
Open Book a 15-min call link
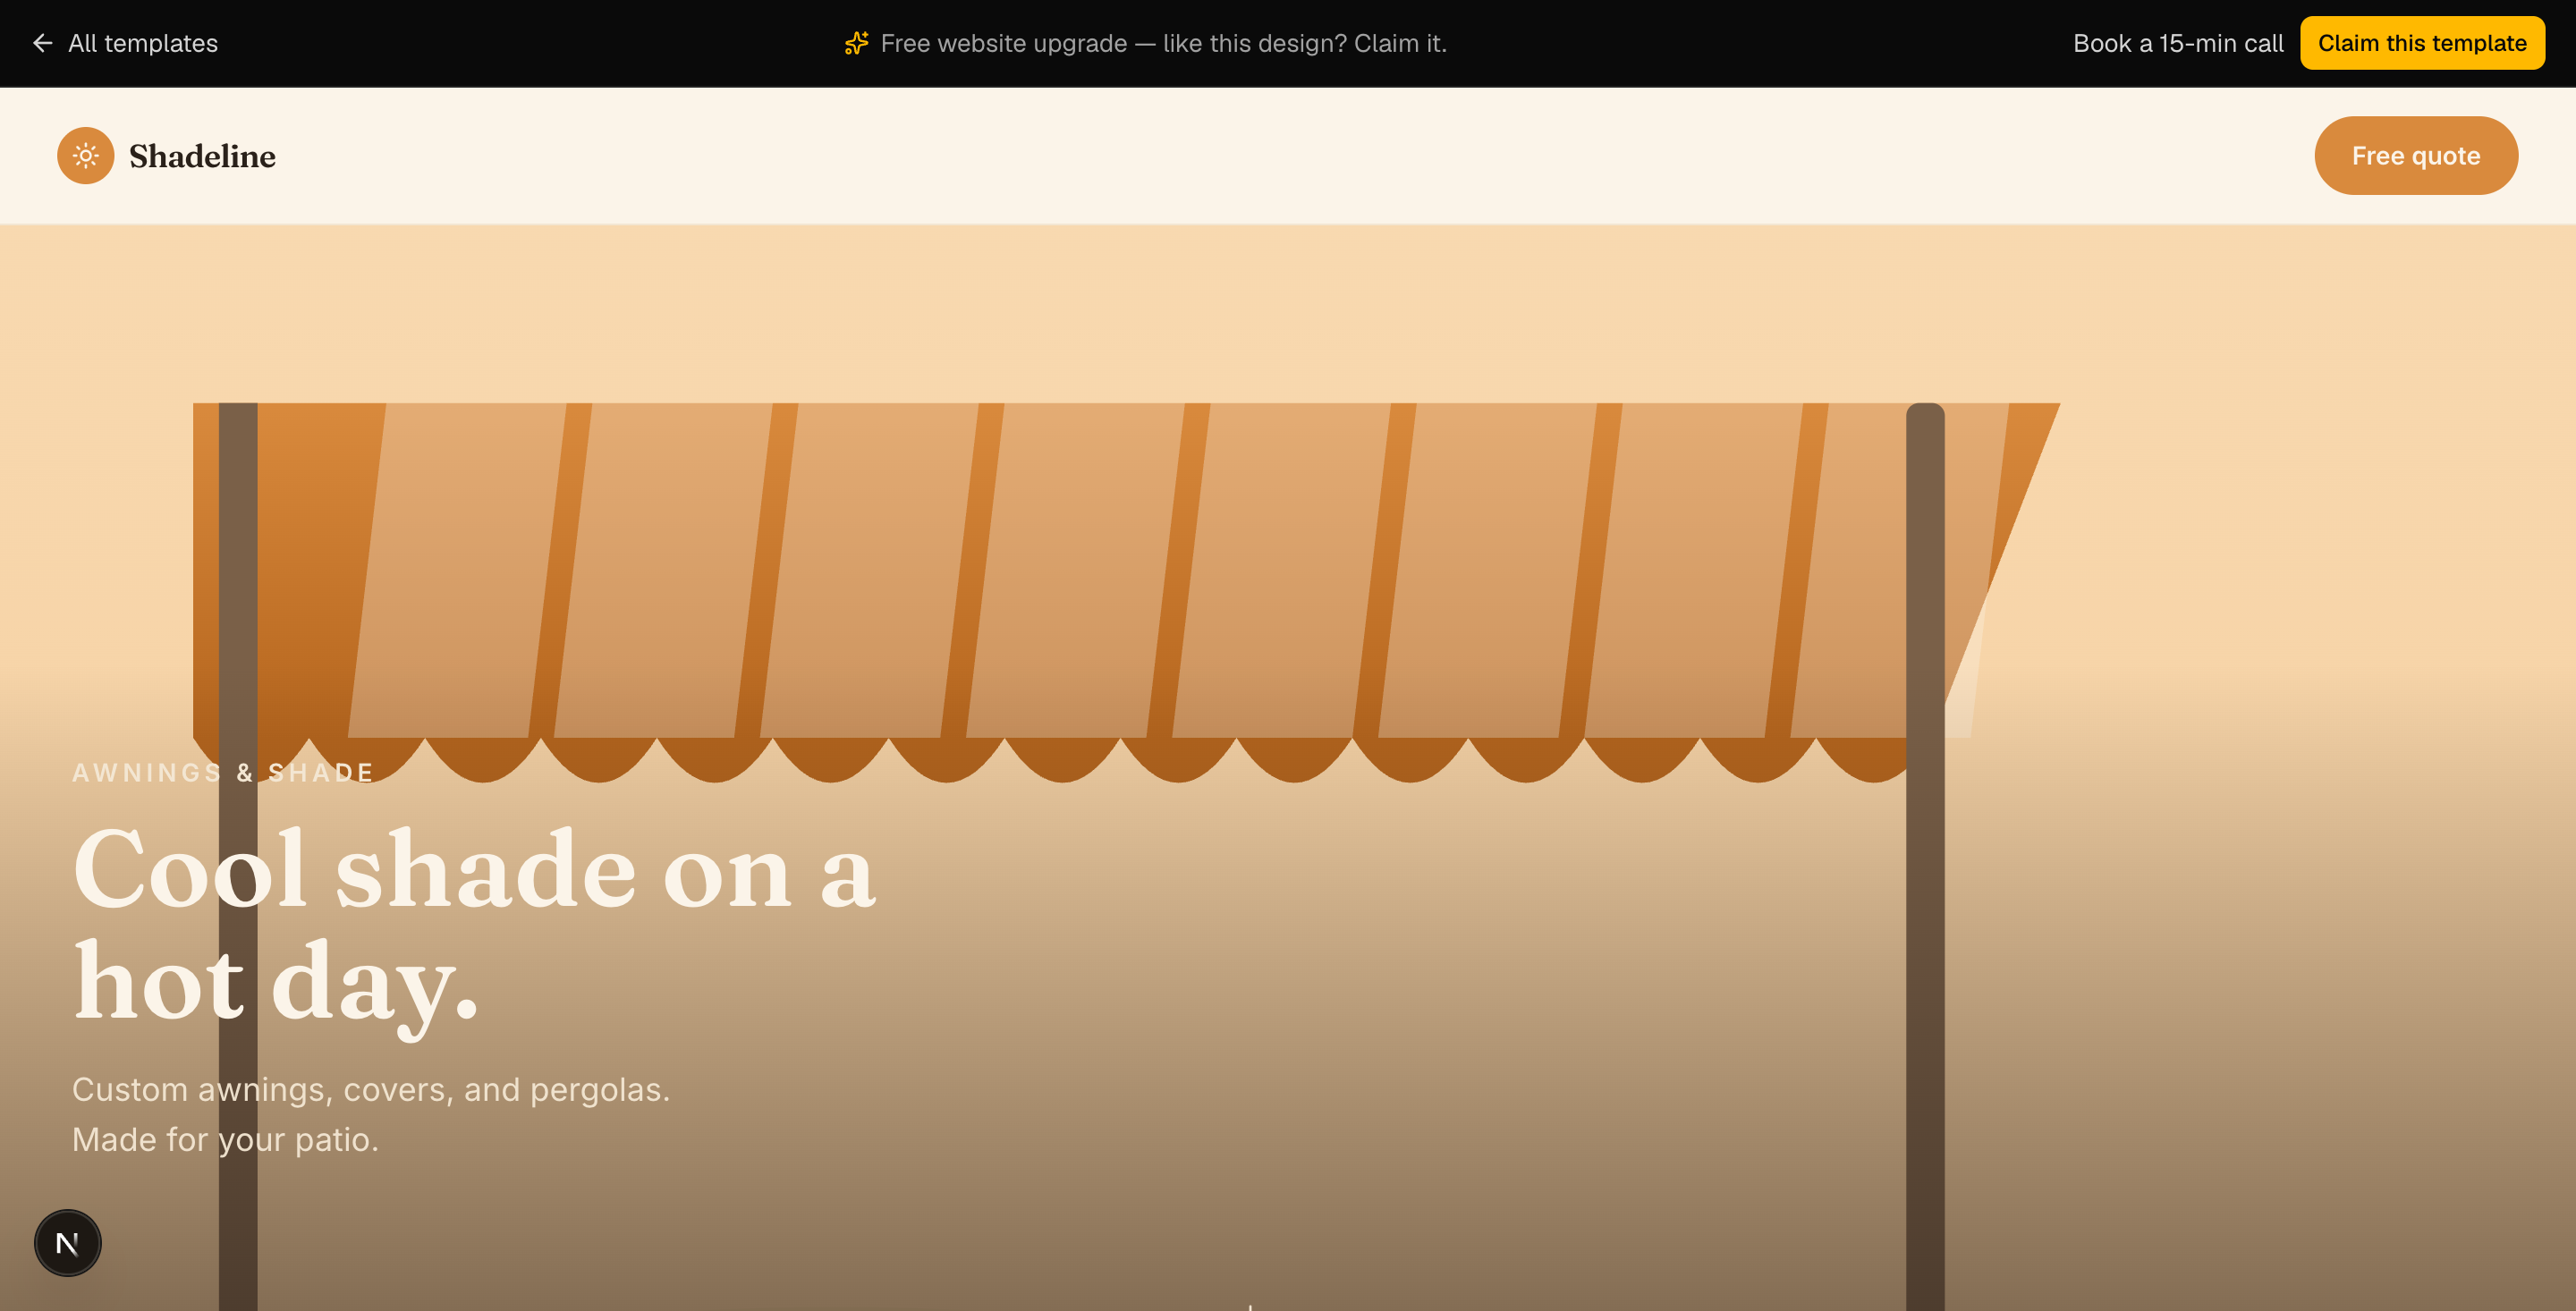pyautogui.click(x=2178, y=43)
